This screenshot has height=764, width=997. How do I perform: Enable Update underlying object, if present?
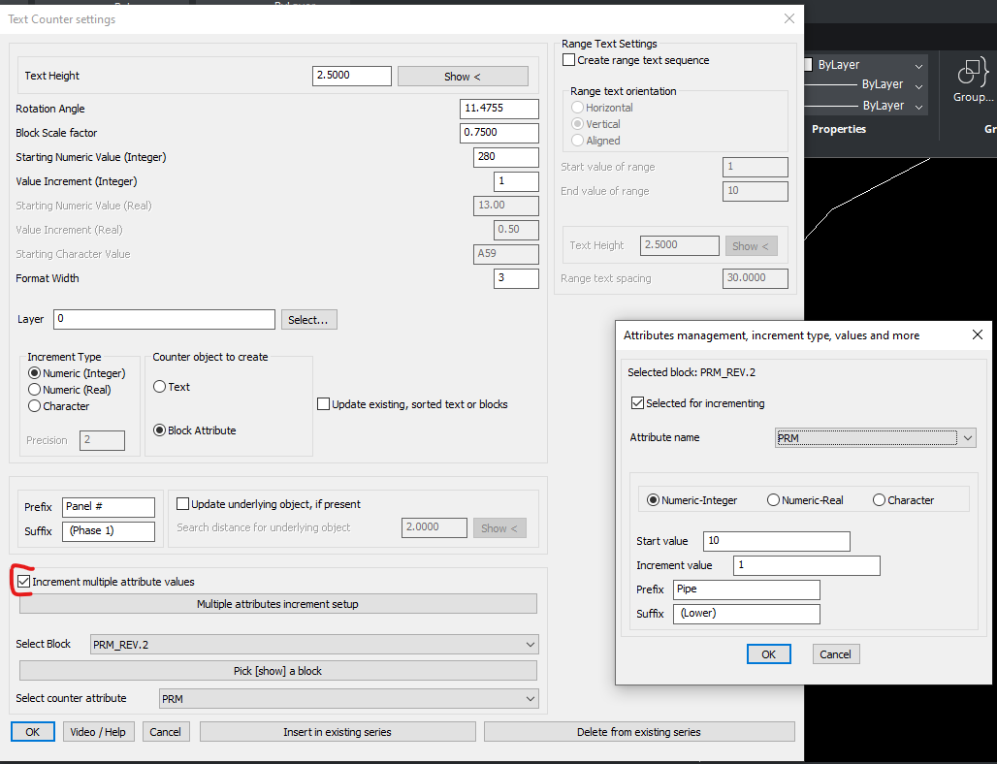tap(182, 502)
